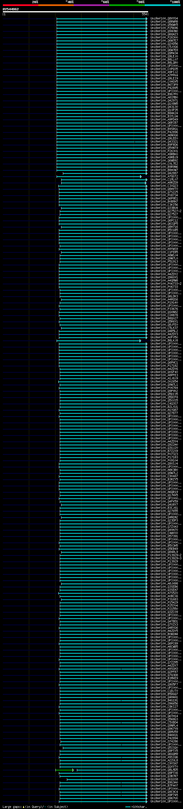Click the alignment bar for UniRef100_A7QGT2
Screen dimensions: 183x809
[99, 177]
